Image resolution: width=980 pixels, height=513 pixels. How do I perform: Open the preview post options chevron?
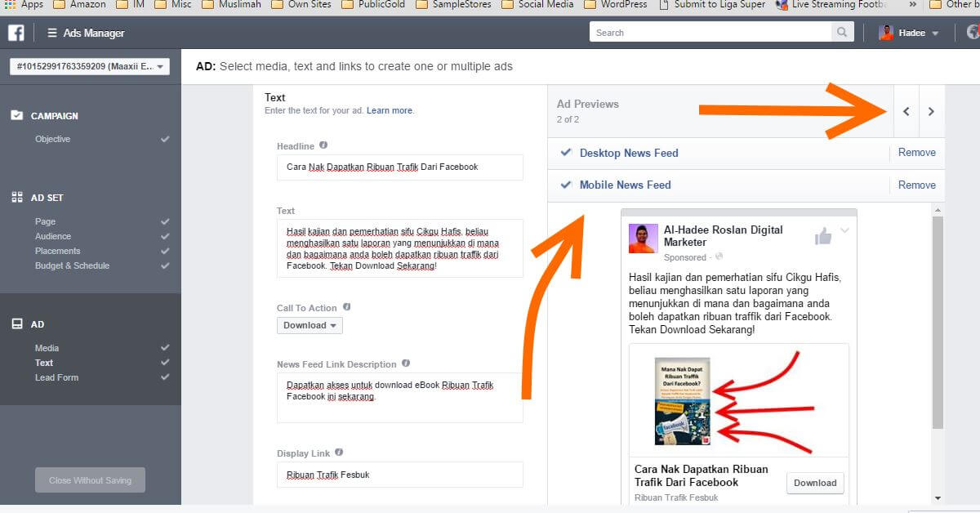[845, 231]
